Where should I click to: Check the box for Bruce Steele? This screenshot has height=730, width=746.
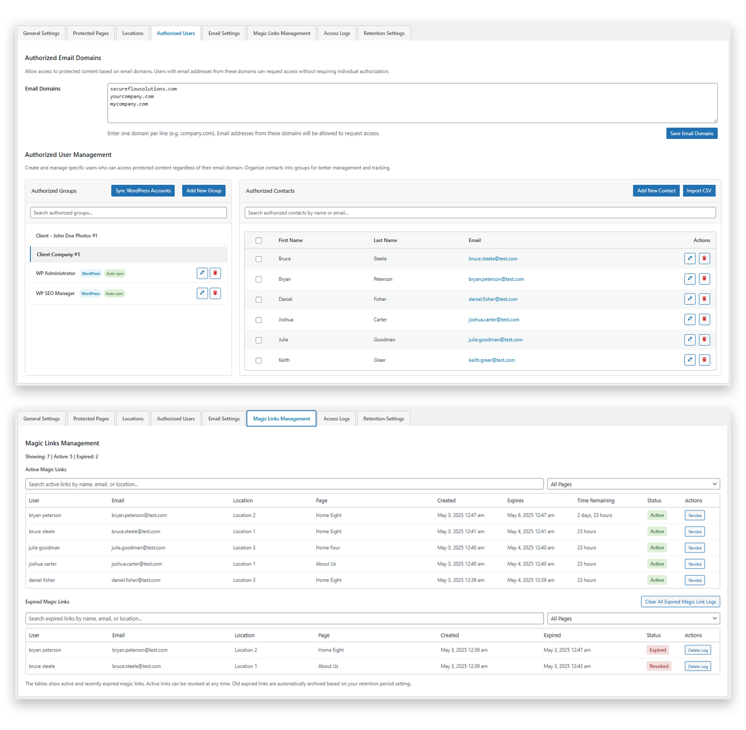pos(259,259)
